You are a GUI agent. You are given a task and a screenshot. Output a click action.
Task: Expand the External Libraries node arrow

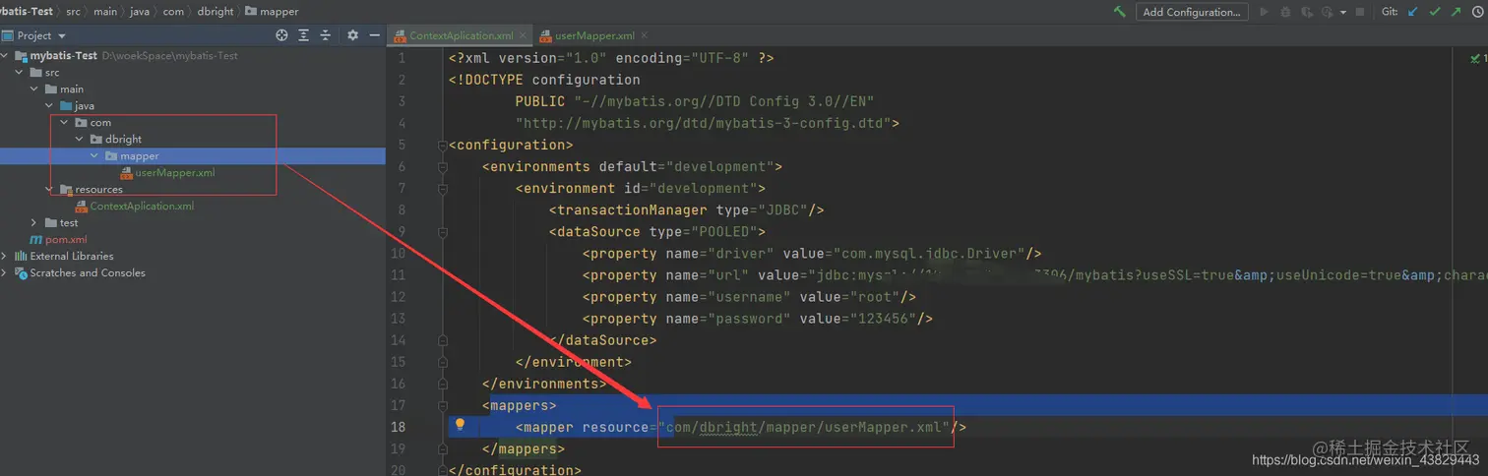6,257
